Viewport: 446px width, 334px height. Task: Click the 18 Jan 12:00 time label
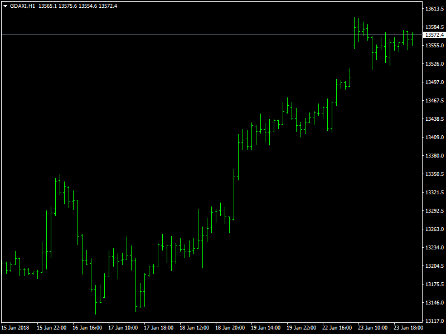(194, 328)
